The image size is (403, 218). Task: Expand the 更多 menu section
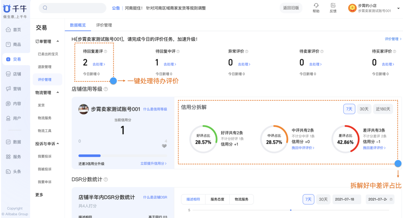click(39, 195)
